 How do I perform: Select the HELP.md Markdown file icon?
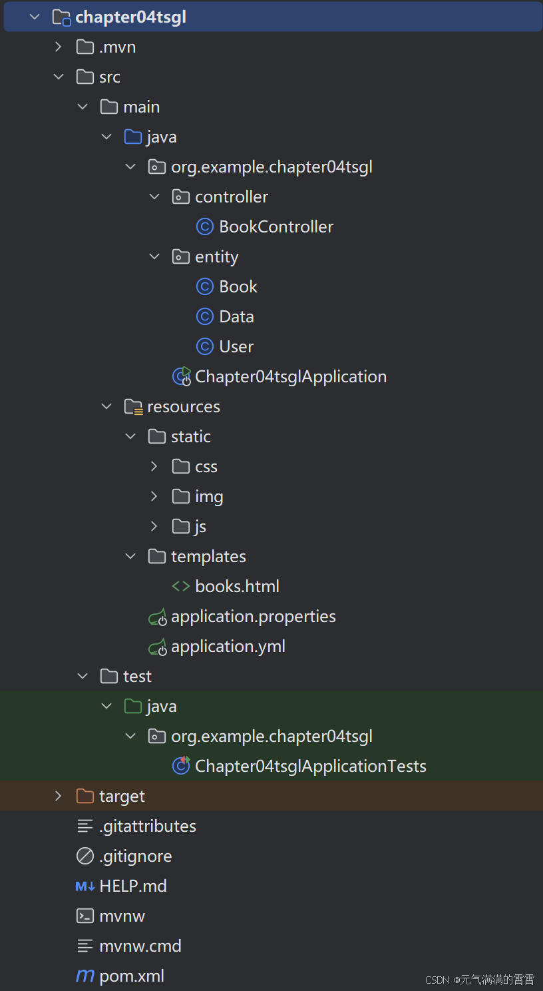(x=85, y=886)
